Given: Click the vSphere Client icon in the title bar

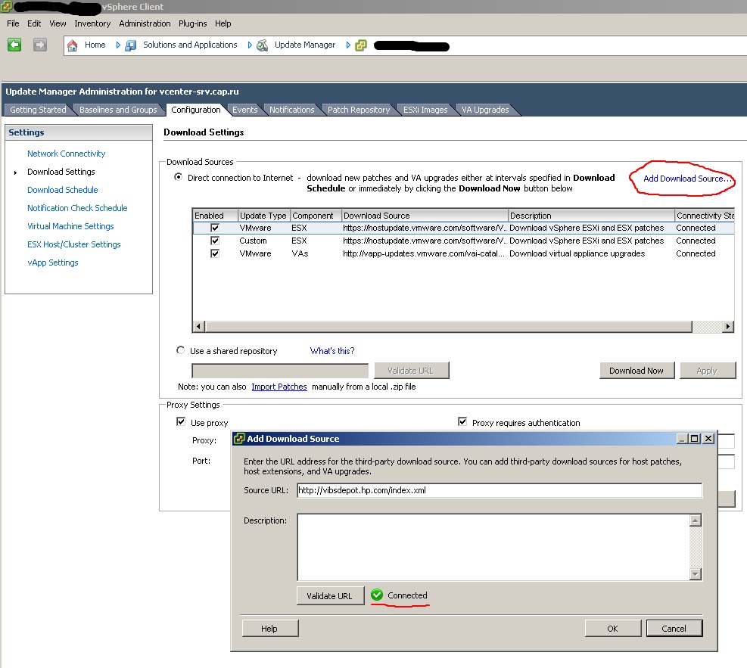Looking at the screenshot, I should [x=8, y=7].
